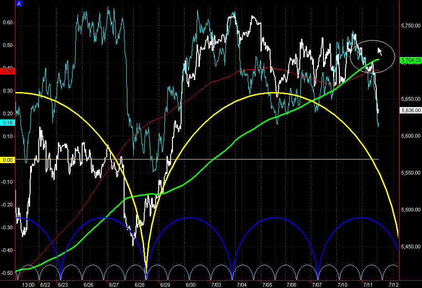The image size is (422, 288).
Task: Click the 0.20 left axis label
Action: click(x=8, y=113)
